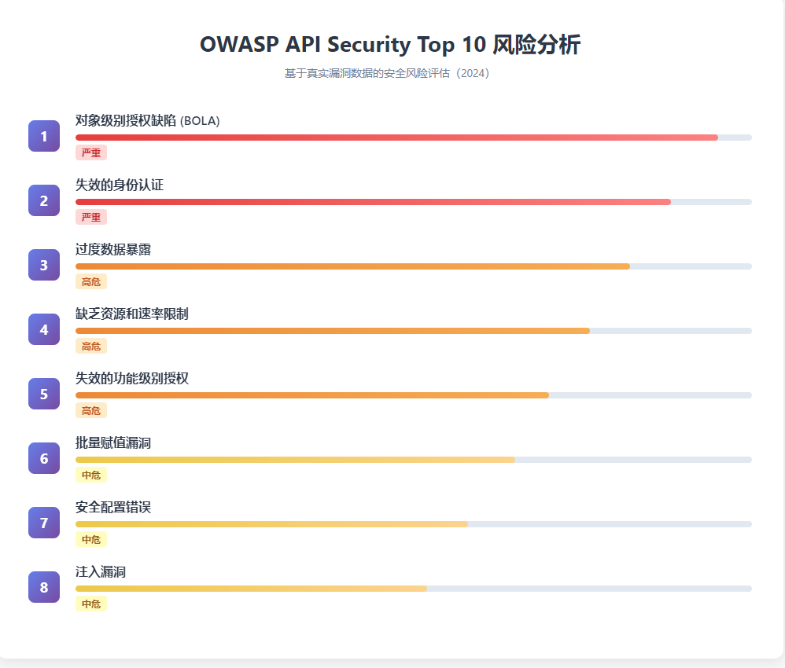Click the yellow 注入漏洞 progress bar
This screenshot has width=785, height=668.
[x=251, y=589]
